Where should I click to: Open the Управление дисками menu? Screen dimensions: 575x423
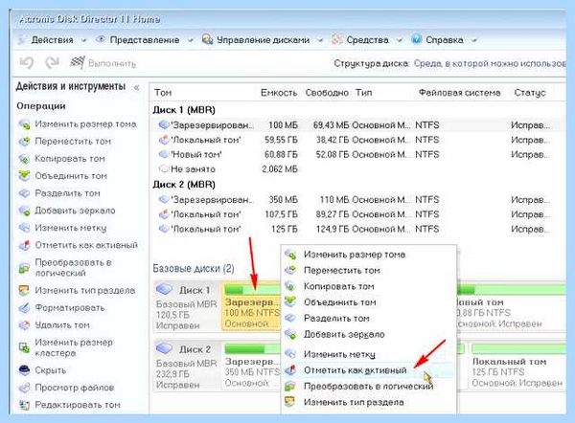[x=263, y=40]
